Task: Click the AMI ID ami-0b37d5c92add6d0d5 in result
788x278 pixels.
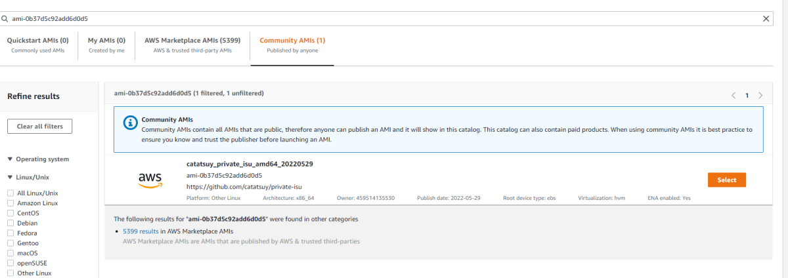Action: [224, 176]
